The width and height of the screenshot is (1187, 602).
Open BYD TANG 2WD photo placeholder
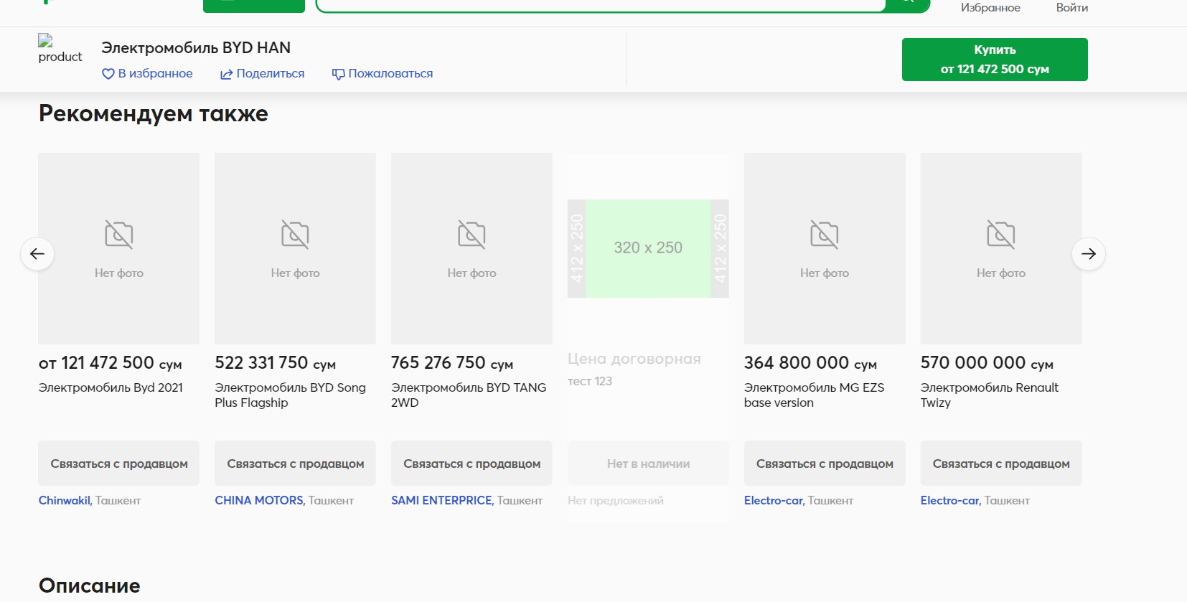click(x=471, y=248)
